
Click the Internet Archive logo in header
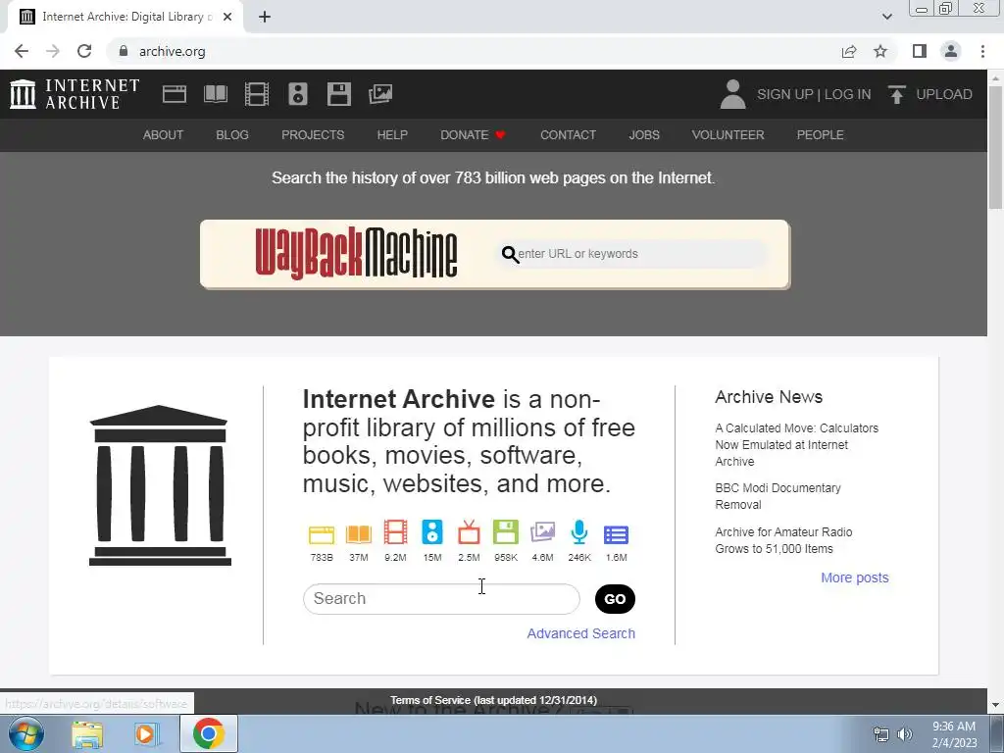click(x=75, y=94)
